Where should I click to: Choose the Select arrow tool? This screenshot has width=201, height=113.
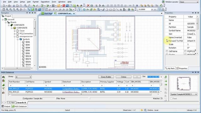point(79,9)
